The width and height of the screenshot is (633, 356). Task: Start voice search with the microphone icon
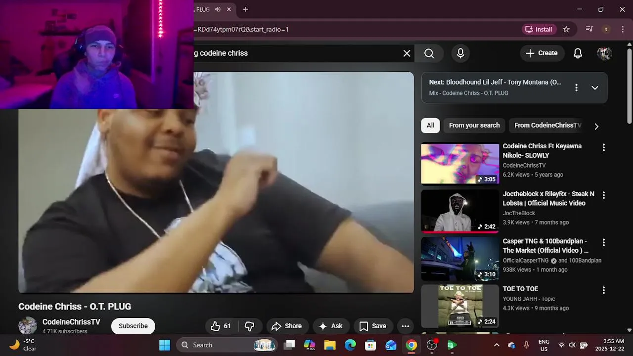(460, 53)
